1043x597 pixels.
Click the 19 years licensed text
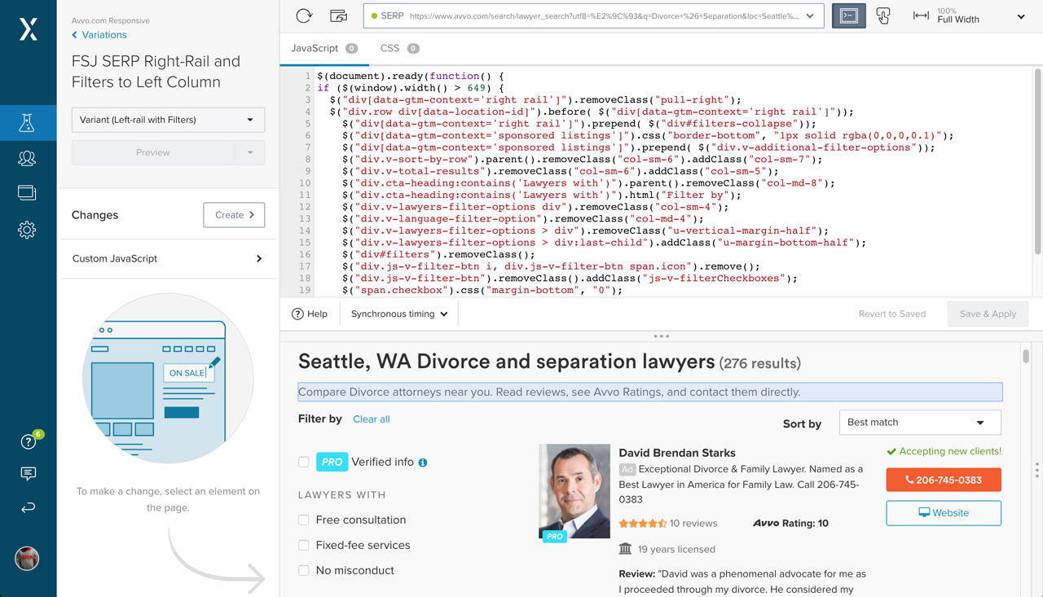[676, 549]
